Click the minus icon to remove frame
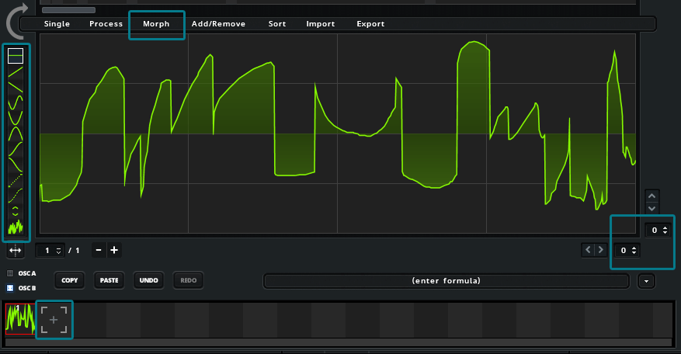The width and height of the screenshot is (681, 354). (x=98, y=250)
